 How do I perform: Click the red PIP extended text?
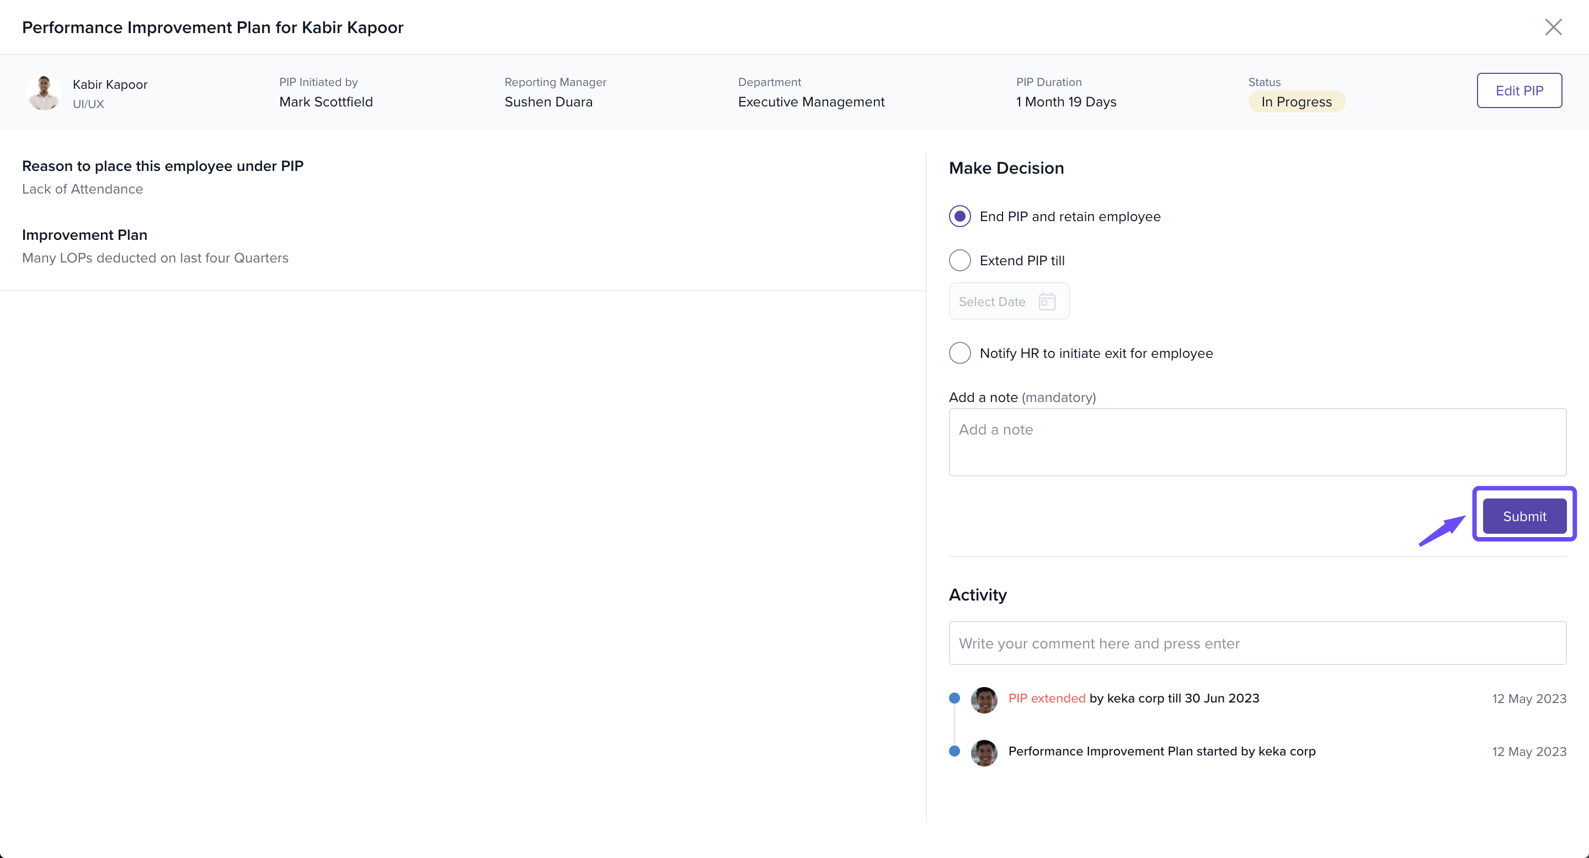click(x=1046, y=698)
